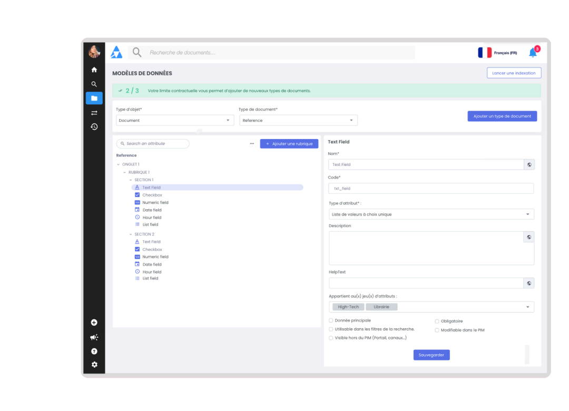Open the Type d'objet dropdown
Image resolution: width=569 pixels, height=411 pixels.
[175, 120]
